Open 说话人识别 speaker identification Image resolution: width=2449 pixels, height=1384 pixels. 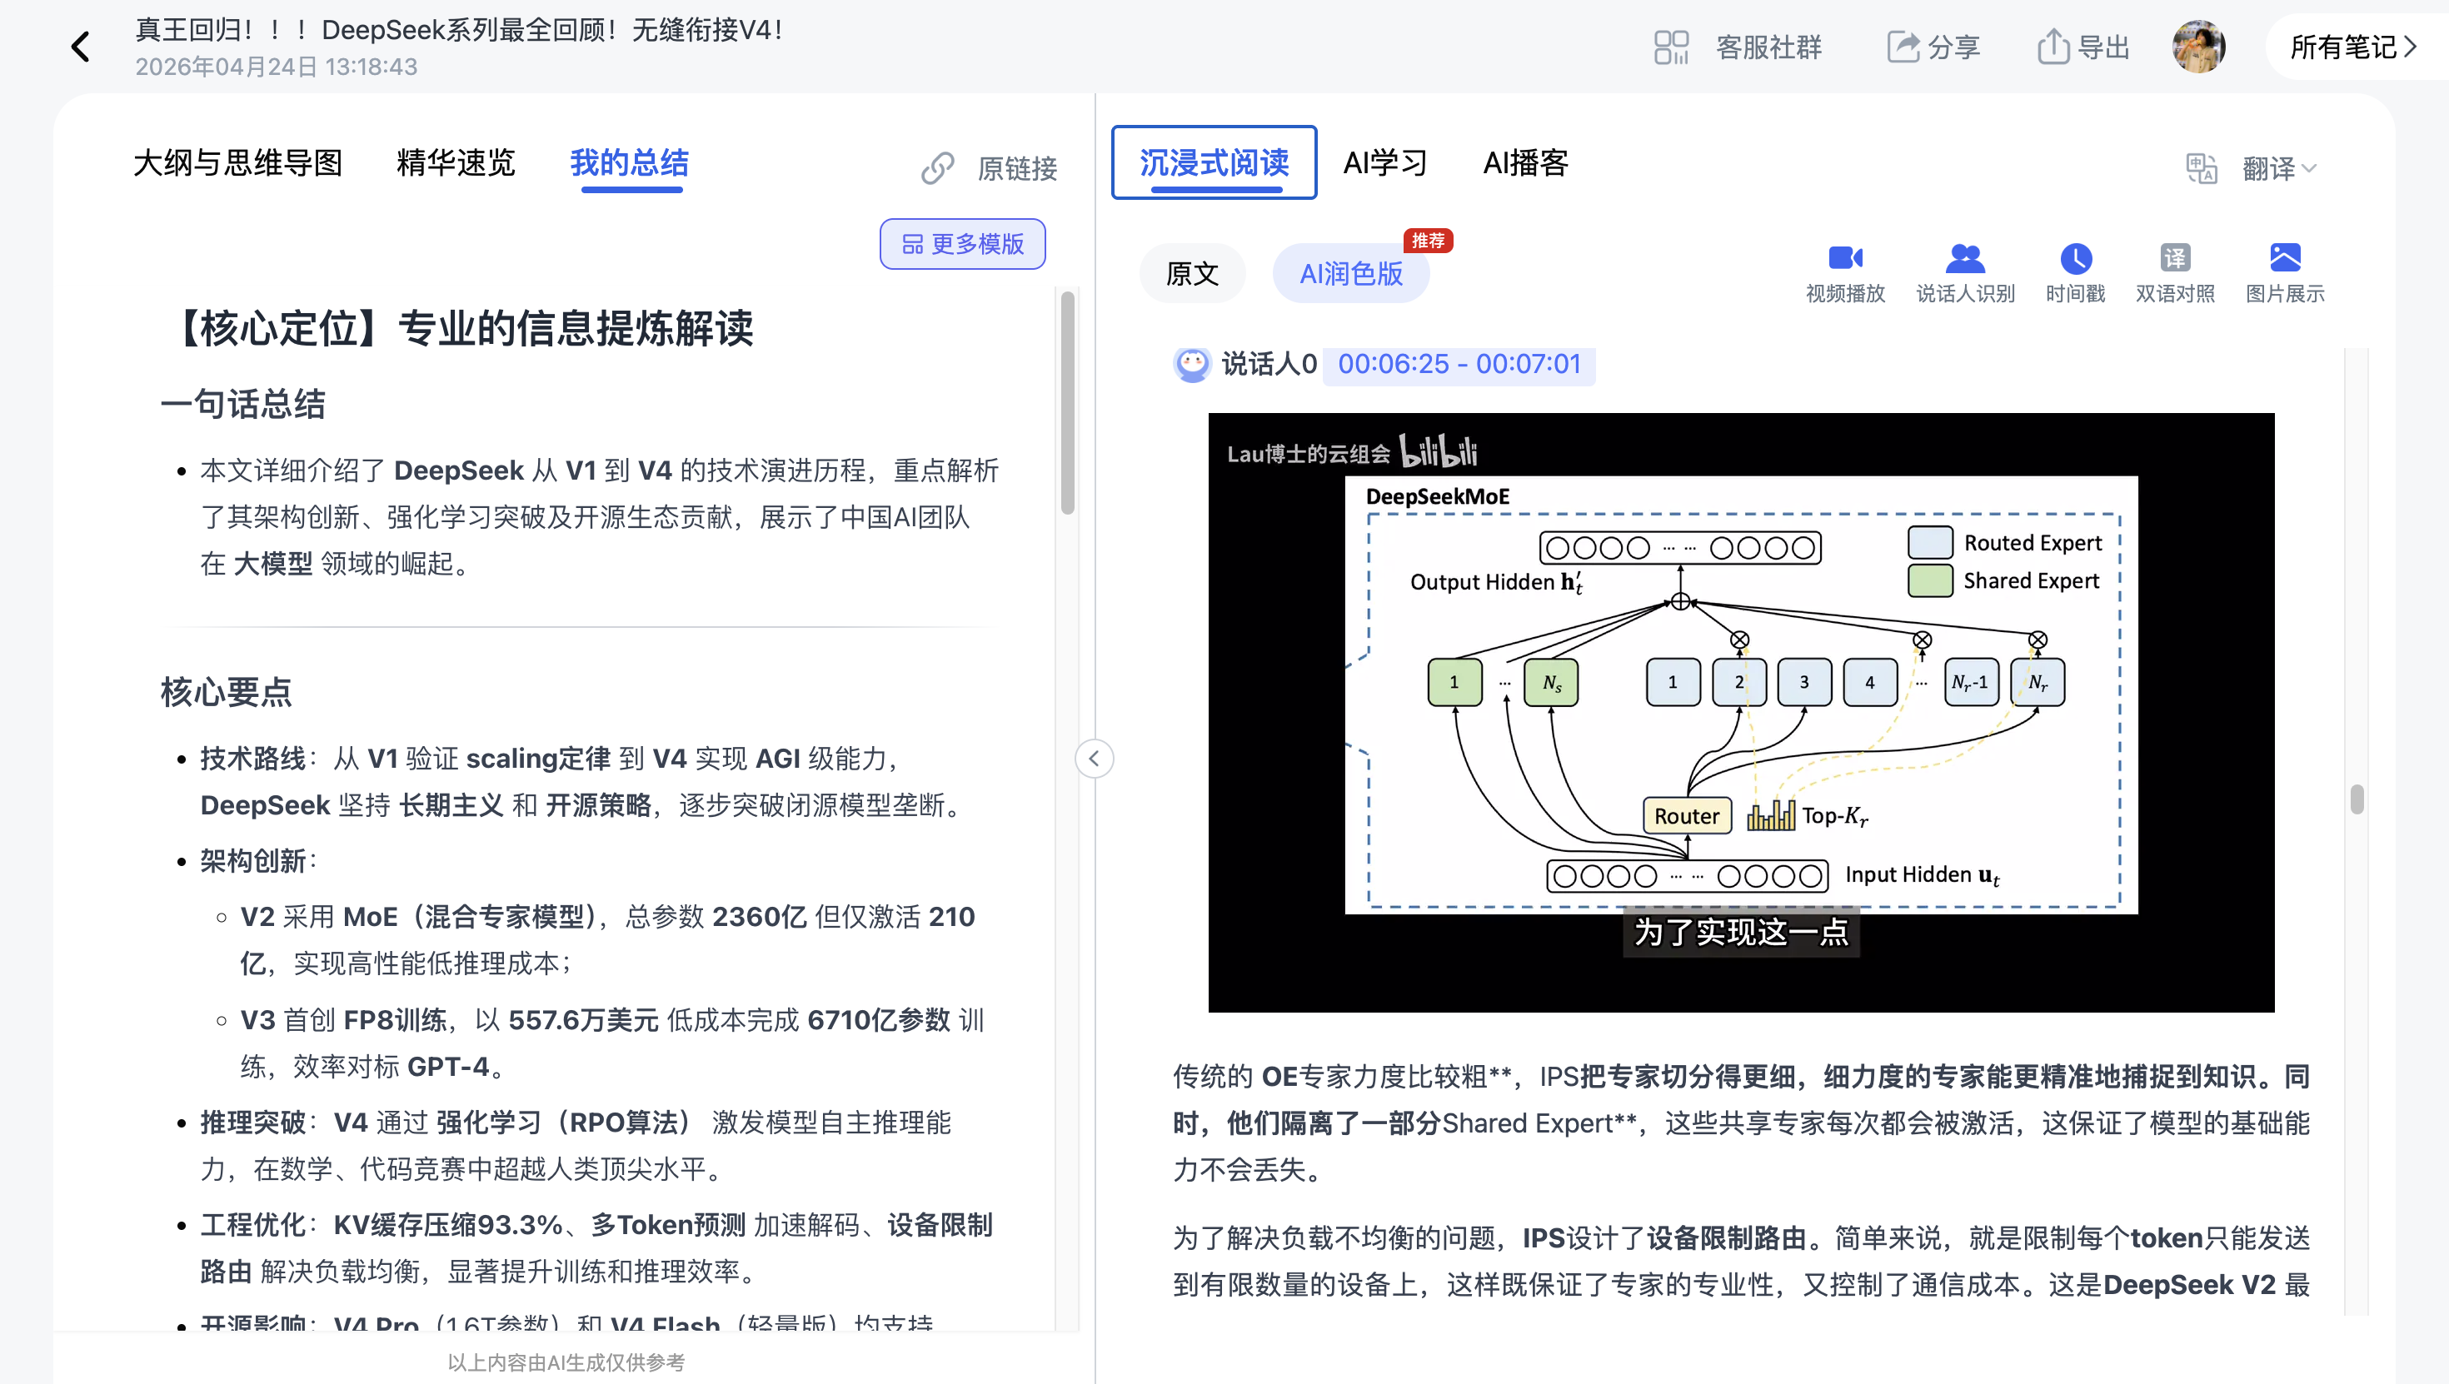click(1964, 271)
